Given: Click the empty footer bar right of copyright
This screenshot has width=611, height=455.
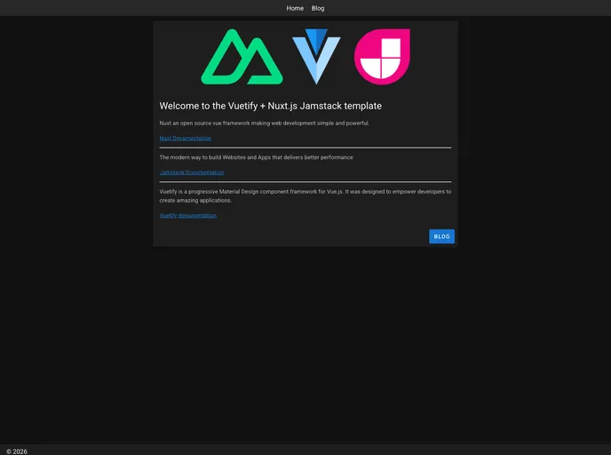Looking at the screenshot, I should click(311, 450).
